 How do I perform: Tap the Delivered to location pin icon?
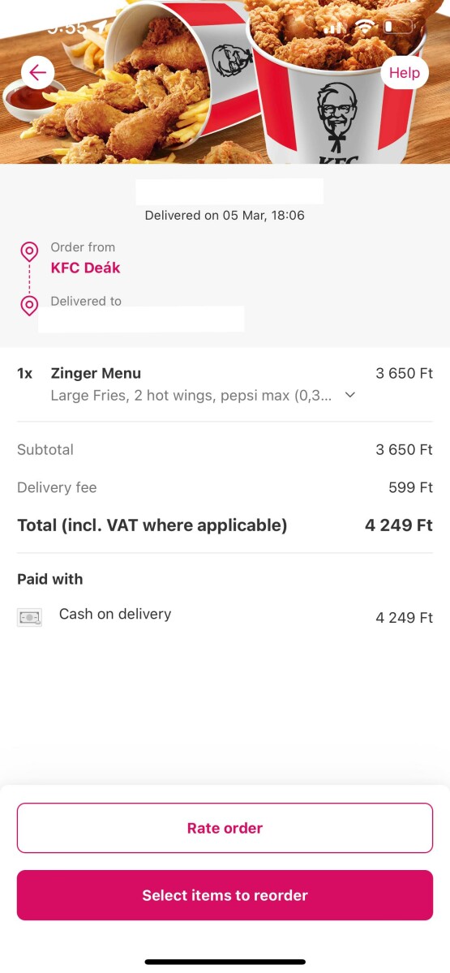pos(29,306)
